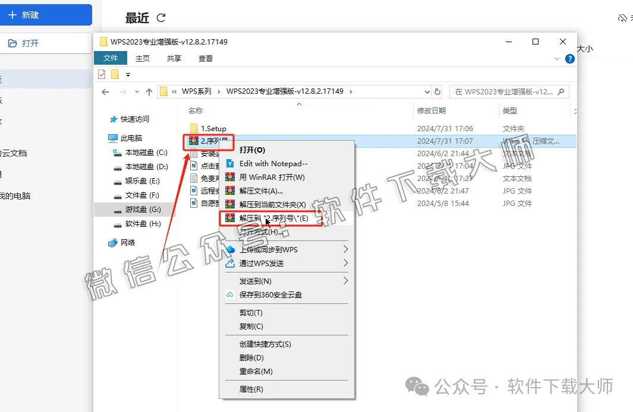
Task: Expand 上传或同步到WPS submenu
Action: [x=287, y=249]
